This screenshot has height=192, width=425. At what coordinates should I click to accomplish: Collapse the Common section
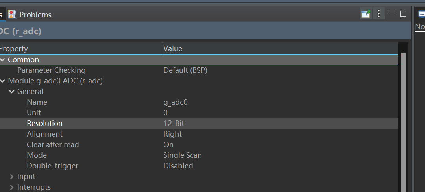click(x=3, y=59)
